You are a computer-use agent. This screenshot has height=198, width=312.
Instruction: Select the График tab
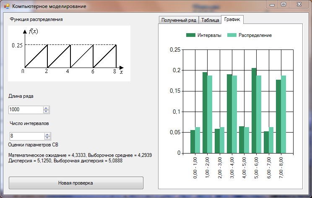pos(232,19)
